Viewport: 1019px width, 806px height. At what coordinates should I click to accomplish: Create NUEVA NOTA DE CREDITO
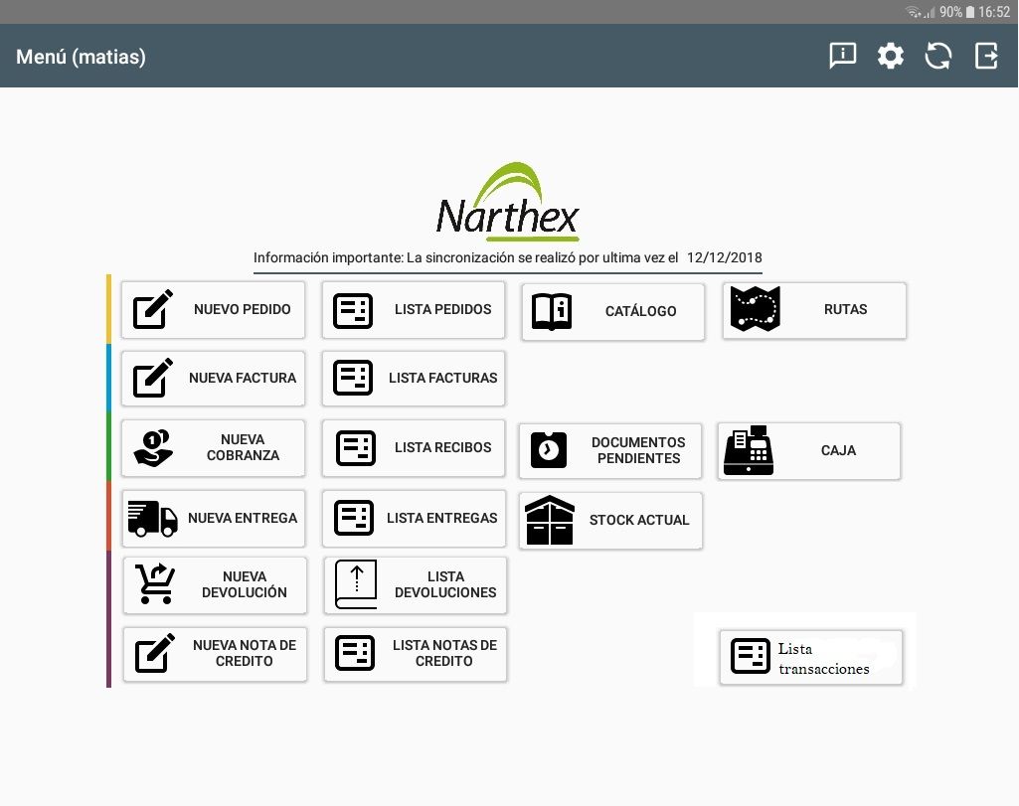(215, 654)
